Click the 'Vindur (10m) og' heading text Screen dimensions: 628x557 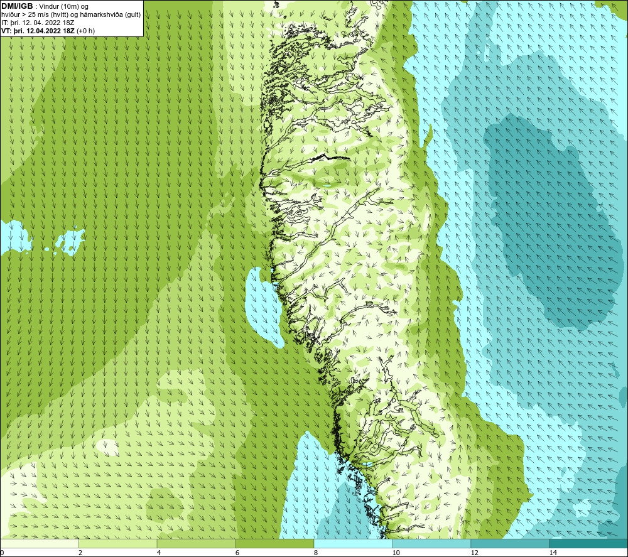tap(64, 6)
